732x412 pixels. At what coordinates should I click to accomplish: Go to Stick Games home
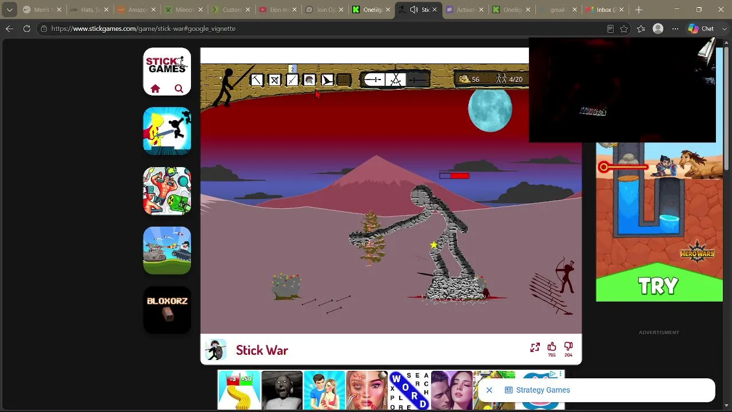155,89
